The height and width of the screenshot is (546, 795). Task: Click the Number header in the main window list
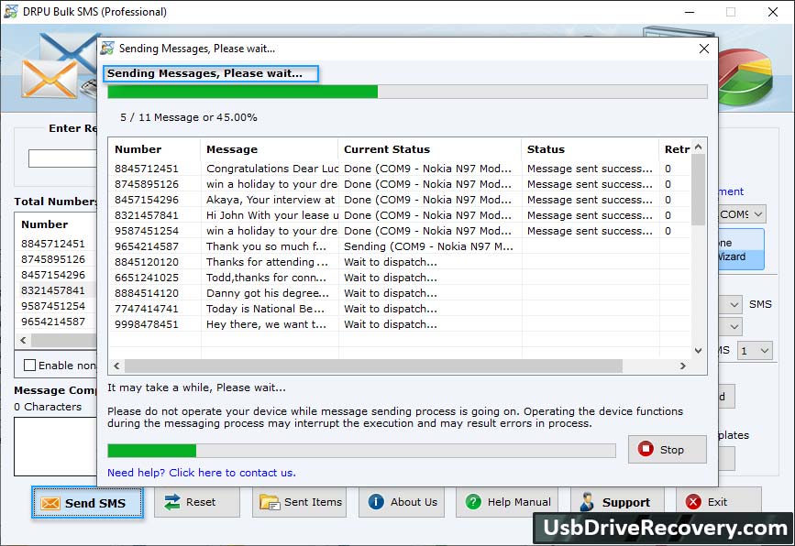point(45,224)
